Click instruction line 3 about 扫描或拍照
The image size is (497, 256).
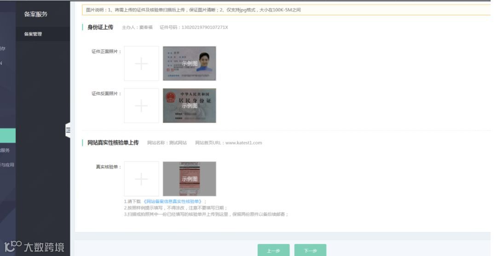[x=206, y=214]
